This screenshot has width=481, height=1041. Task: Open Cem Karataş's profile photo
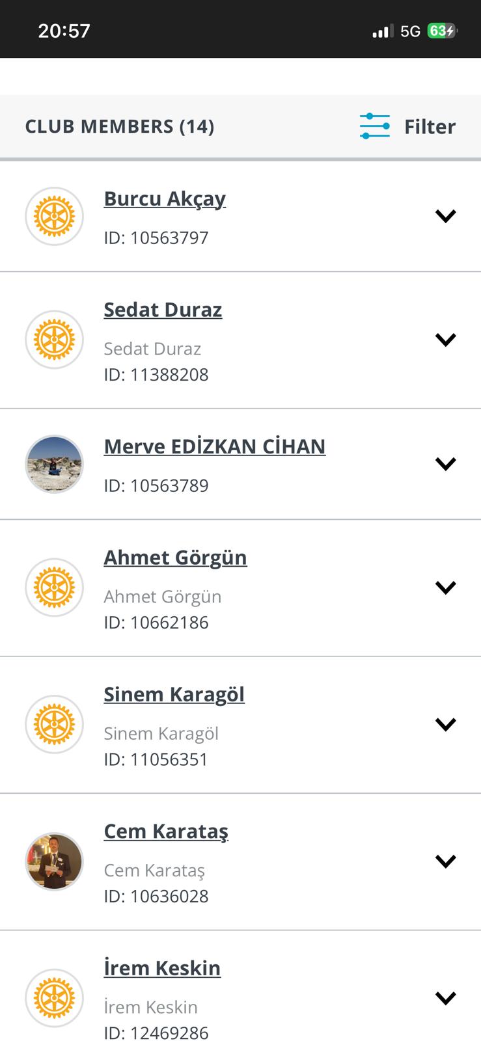click(55, 861)
